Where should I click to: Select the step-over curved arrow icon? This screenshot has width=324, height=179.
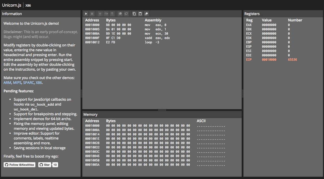tap(106, 14)
